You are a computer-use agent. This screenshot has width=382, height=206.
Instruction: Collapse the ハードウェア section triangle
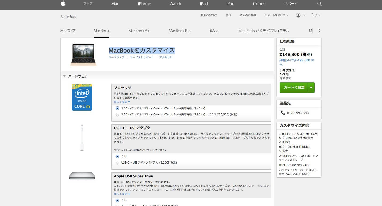64,76
